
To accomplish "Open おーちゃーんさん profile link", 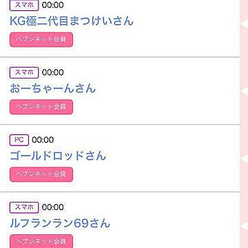I will point(52,88).
